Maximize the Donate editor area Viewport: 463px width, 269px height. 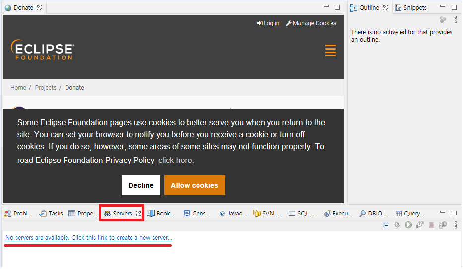(337, 7)
